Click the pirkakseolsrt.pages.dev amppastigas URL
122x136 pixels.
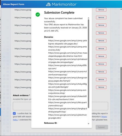click(68, 61)
